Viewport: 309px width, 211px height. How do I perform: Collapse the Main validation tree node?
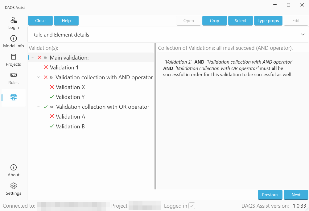(x=33, y=57)
